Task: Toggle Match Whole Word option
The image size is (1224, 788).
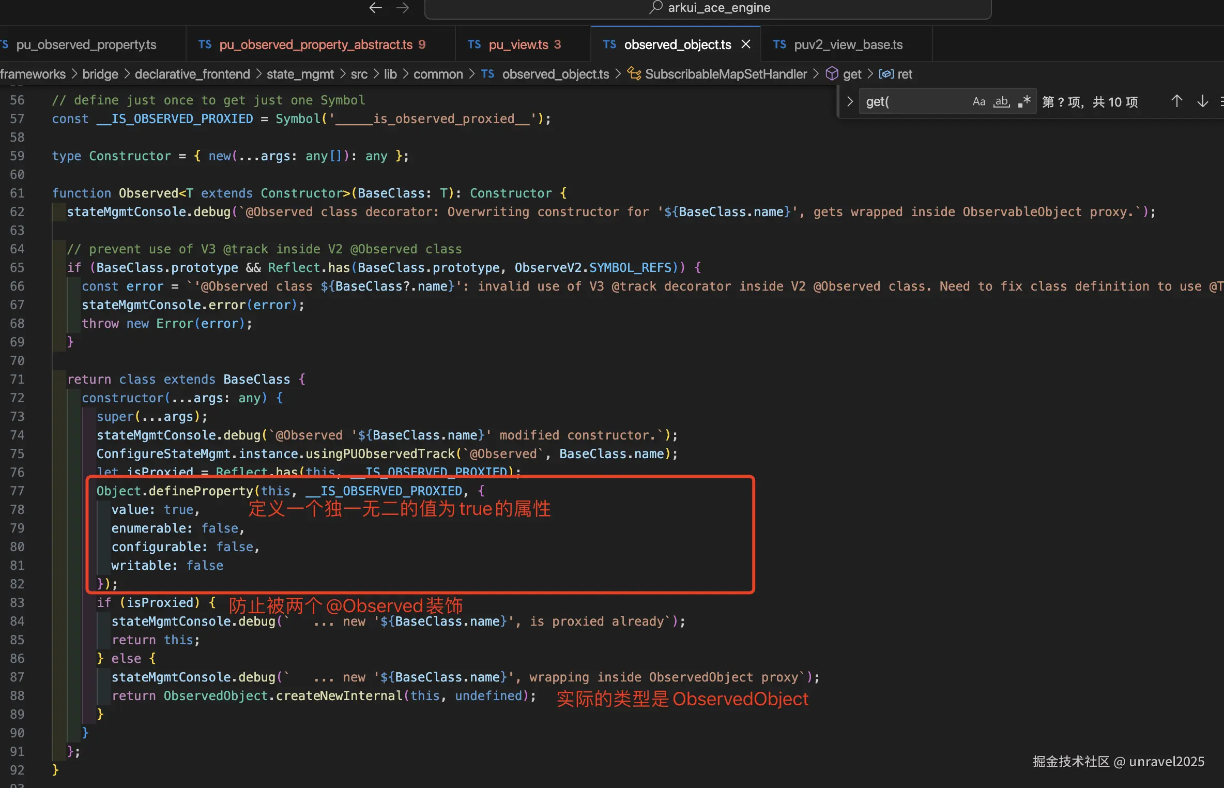Action: 1001,101
